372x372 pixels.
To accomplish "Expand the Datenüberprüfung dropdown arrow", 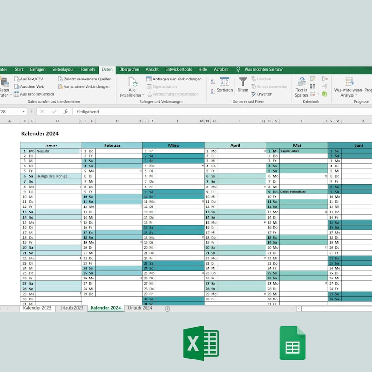I will click(x=319, y=94).
